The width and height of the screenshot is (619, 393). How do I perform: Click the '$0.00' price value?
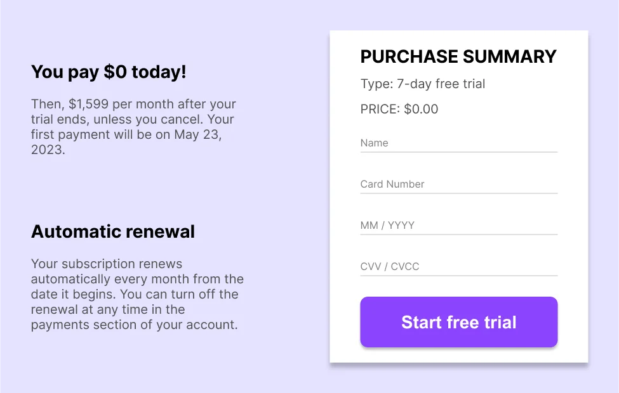[421, 109]
